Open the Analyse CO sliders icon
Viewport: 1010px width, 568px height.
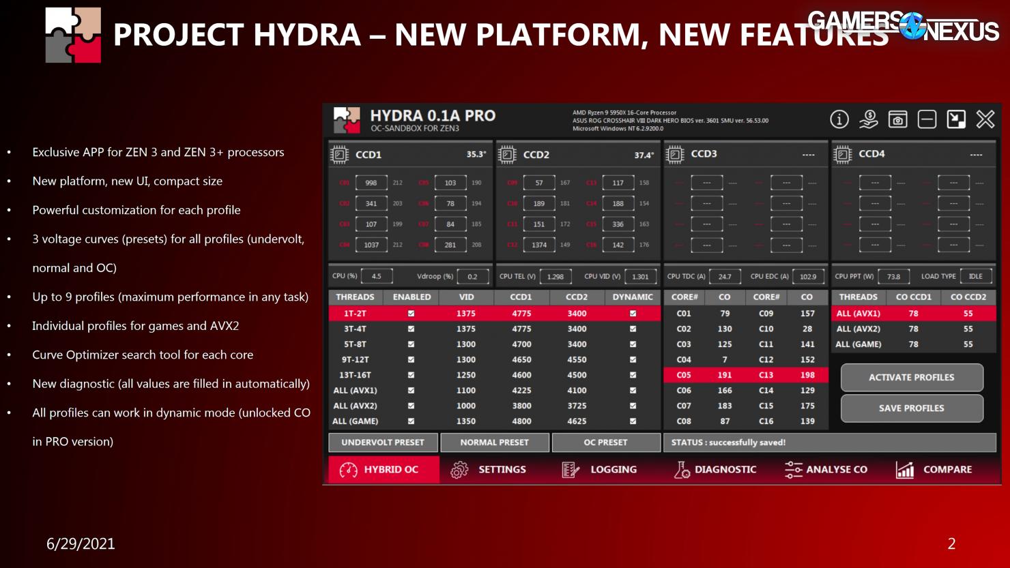(x=792, y=469)
